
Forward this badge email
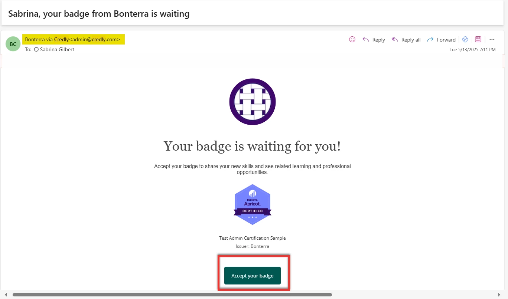pos(441,40)
